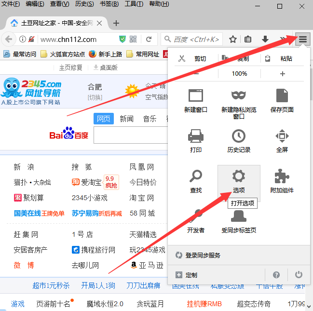Click the green shield security icon
This screenshot has width=313, height=311.
(122, 39)
